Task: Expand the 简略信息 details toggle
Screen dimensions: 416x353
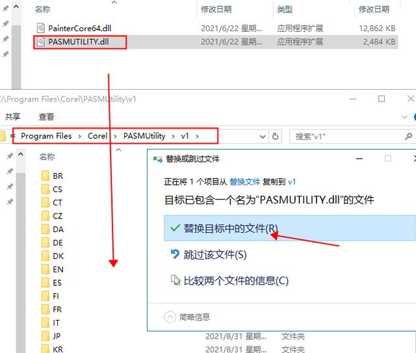Action: 170,317
